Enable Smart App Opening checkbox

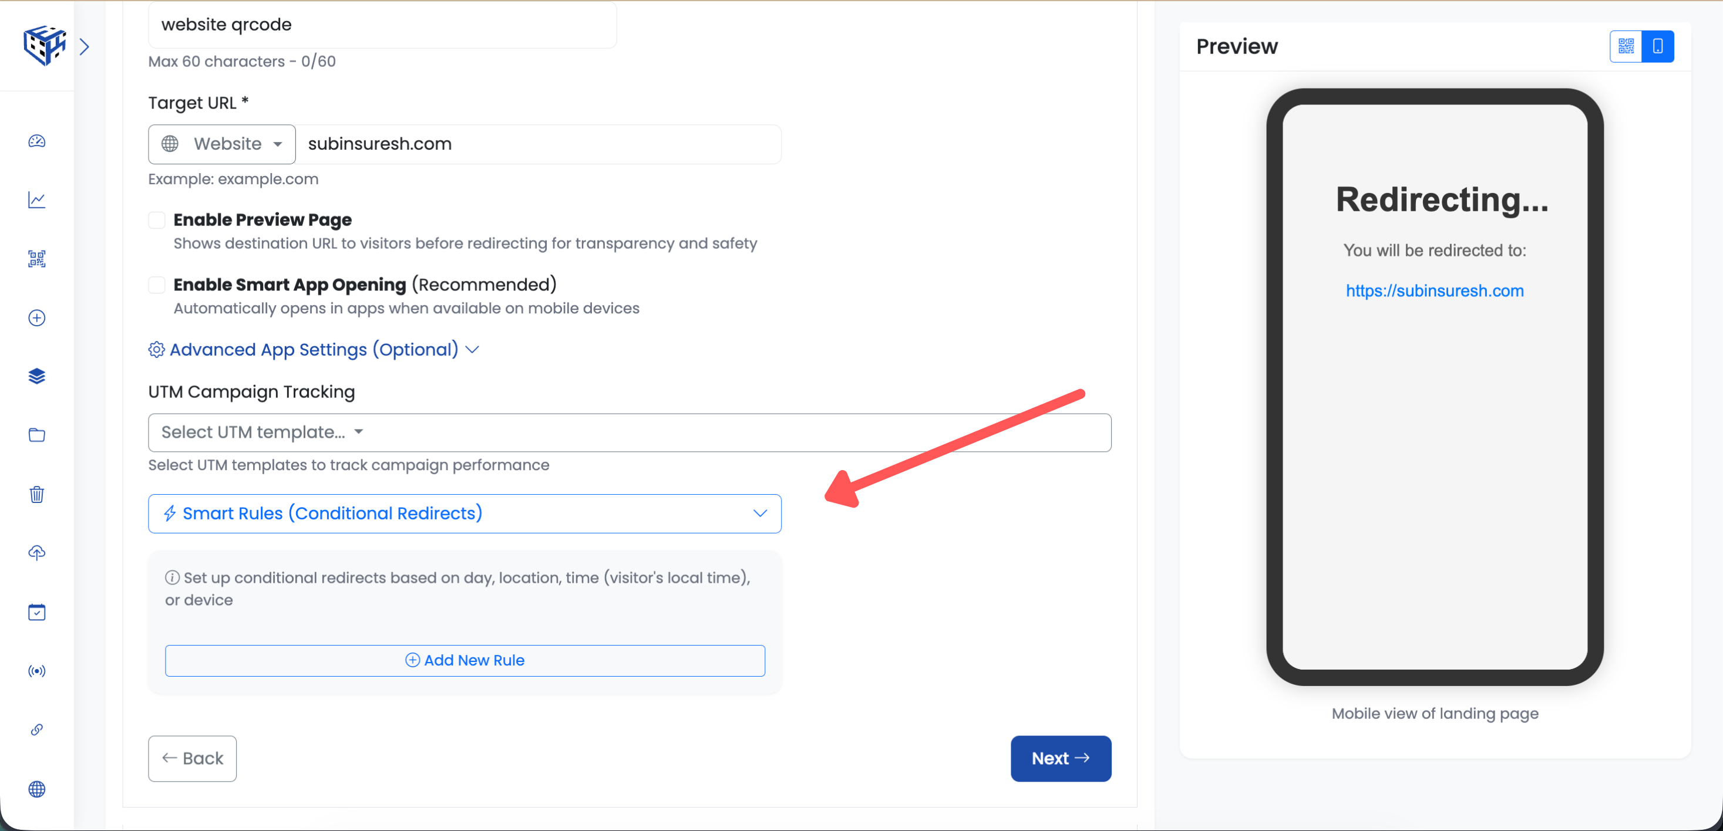coord(157,284)
